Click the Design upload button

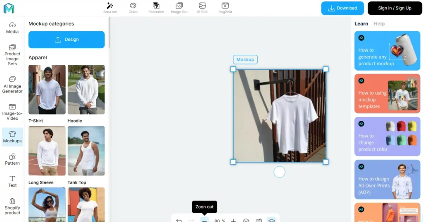pyautogui.click(x=67, y=40)
